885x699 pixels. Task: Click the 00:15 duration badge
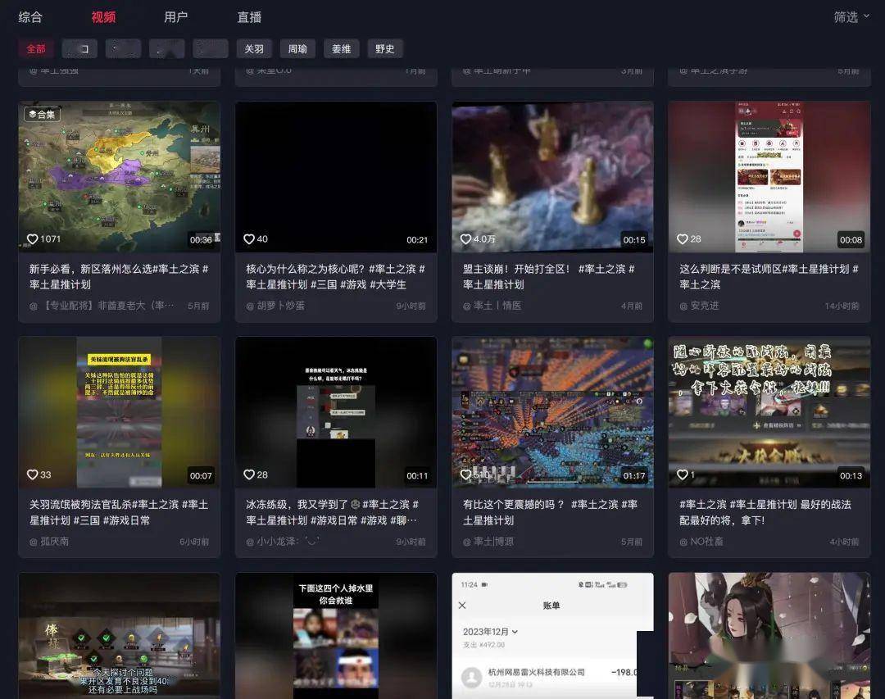(x=633, y=240)
